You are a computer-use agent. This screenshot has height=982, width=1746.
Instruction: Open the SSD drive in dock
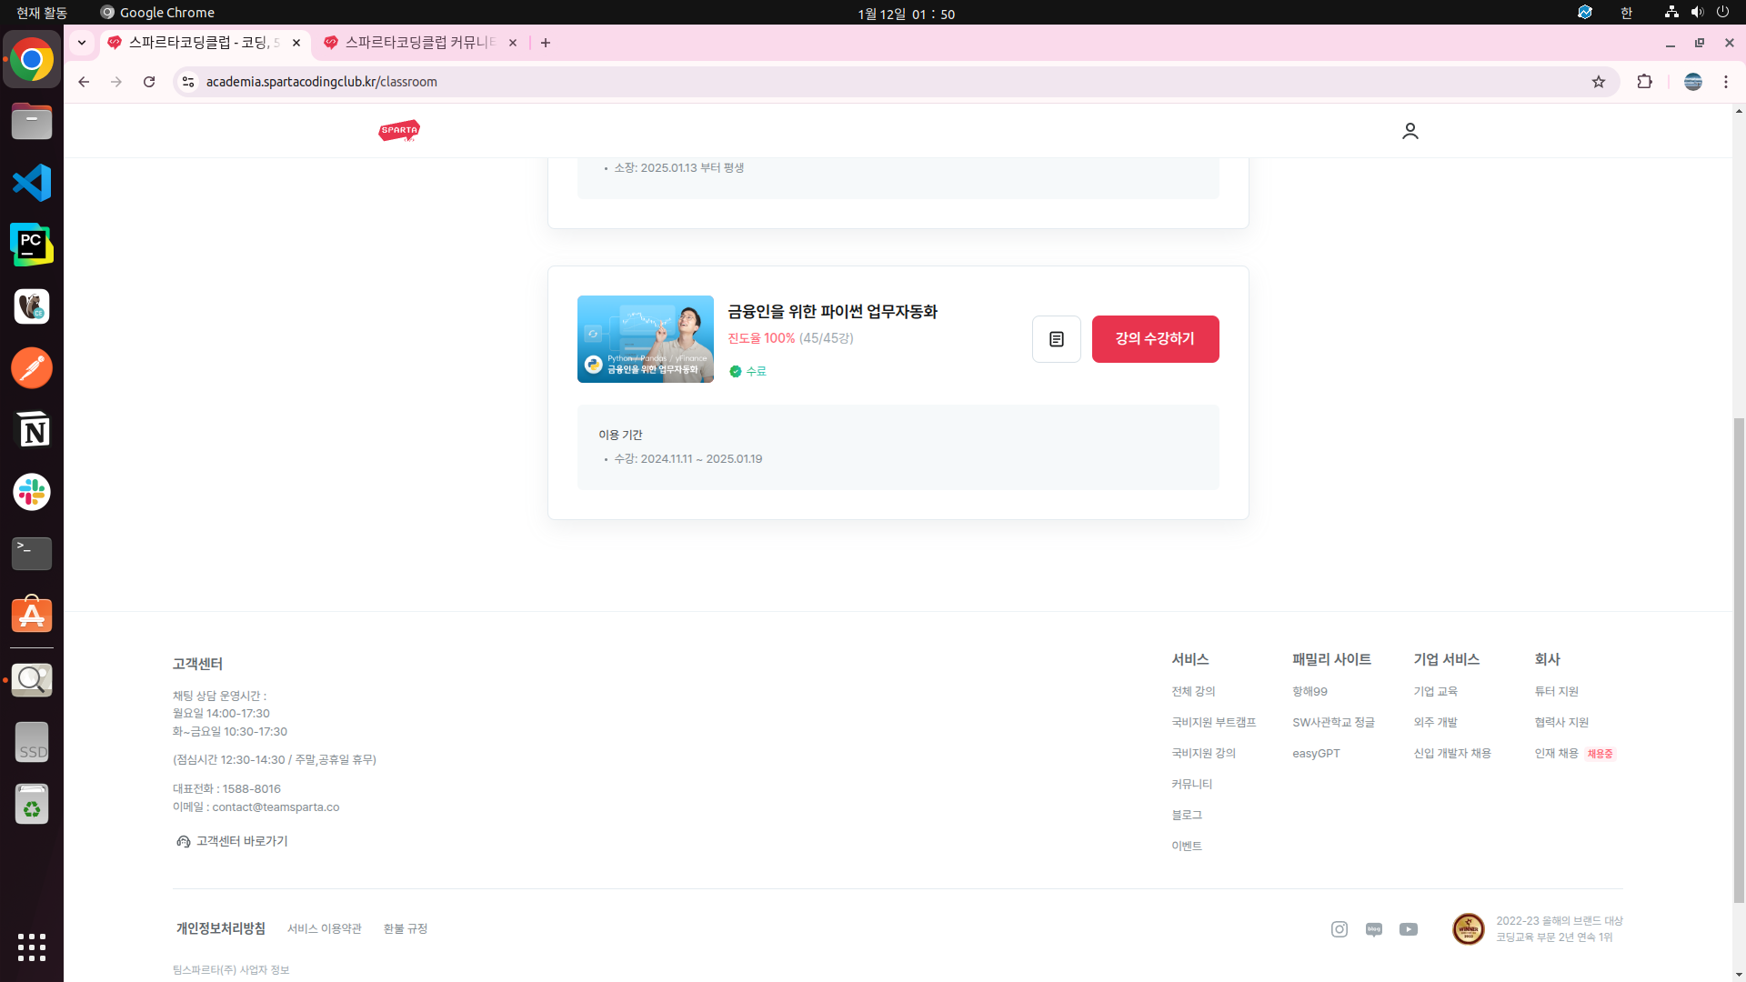[x=32, y=742]
